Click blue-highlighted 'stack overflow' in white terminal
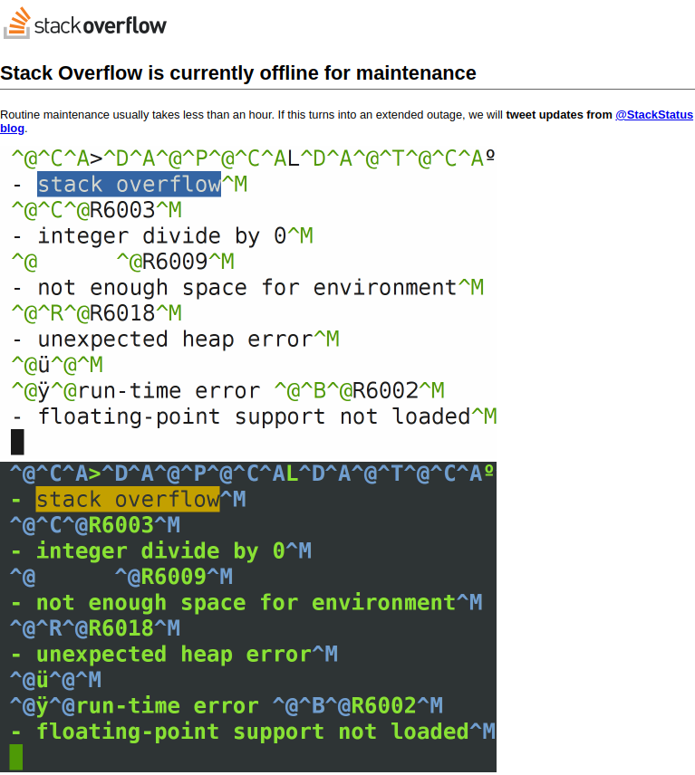The image size is (695, 775). [129, 185]
